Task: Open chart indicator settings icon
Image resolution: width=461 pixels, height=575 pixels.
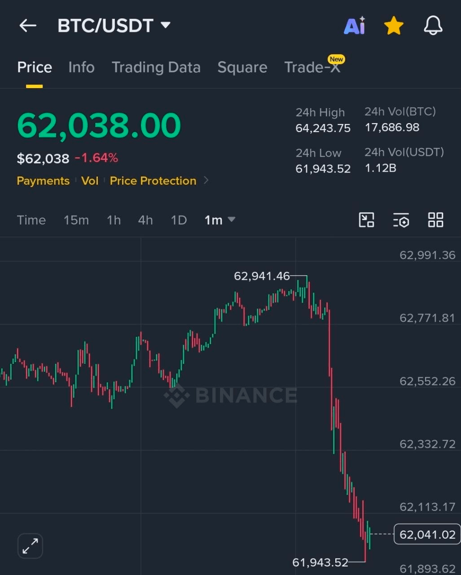Action: (401, 220)
